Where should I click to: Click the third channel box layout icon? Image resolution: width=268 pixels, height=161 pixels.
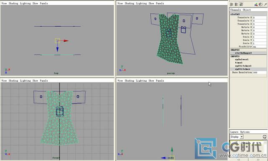pyautogui.click(x=241, y=5)
